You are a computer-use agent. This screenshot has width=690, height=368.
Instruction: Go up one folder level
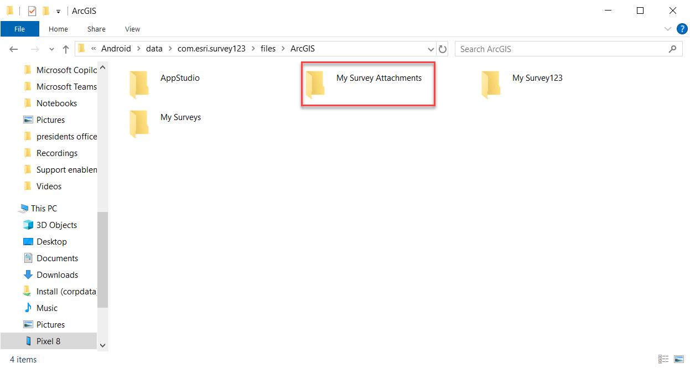pos(66,49)
